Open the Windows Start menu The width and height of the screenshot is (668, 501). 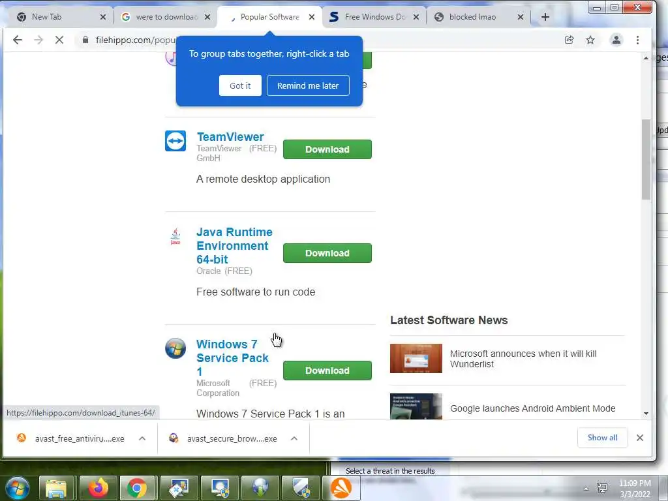click(18, 487)
